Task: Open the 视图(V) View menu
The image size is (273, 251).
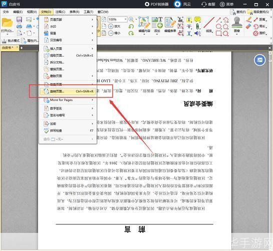Action: pos(32,12)
